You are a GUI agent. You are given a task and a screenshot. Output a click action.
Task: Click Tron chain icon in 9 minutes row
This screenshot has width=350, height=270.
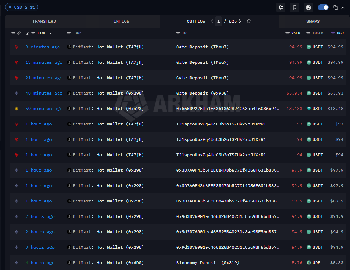(x=16, y=47)
